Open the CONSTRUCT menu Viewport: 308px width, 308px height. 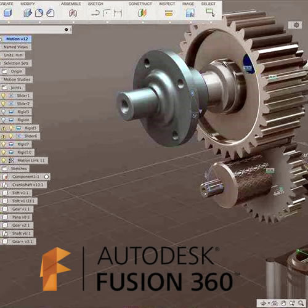pos(140,4)
